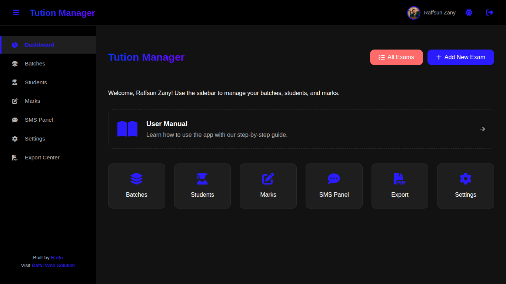
Task: Select the Marks pencil icon in sidebar
Action: pos(14,101)
